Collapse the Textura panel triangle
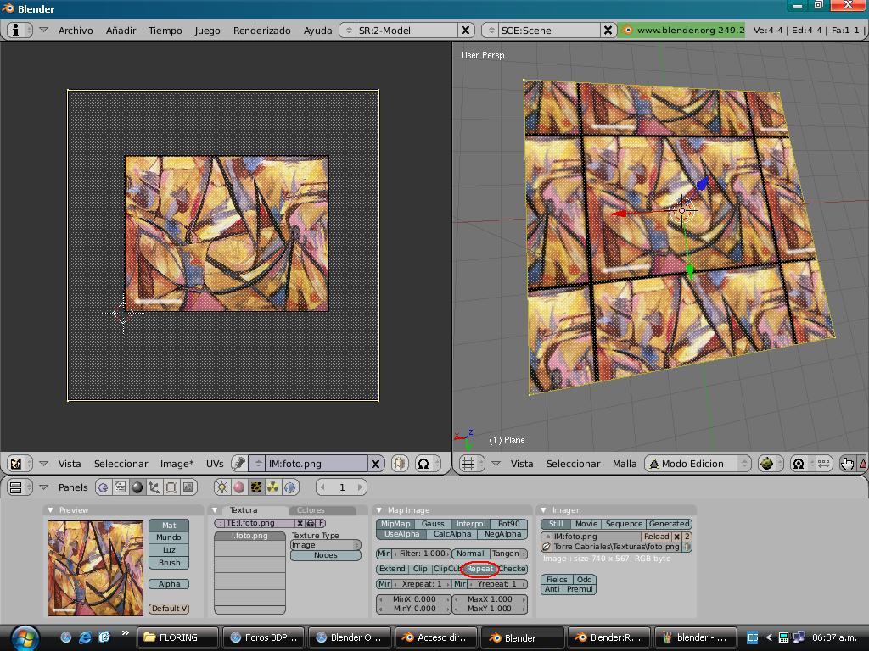Viewport: 869px width, 651px height. [x=215, y=509]
